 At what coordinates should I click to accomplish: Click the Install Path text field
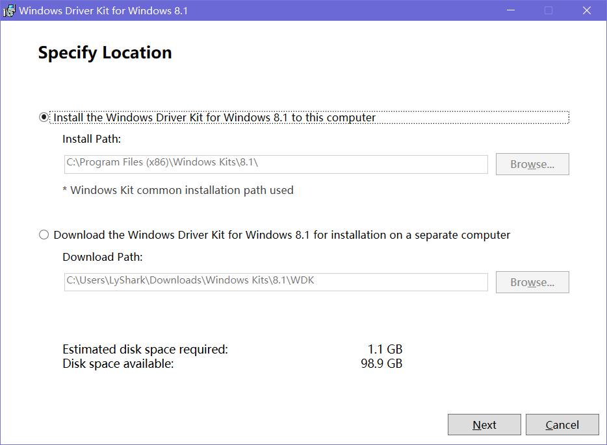[276, 164]
